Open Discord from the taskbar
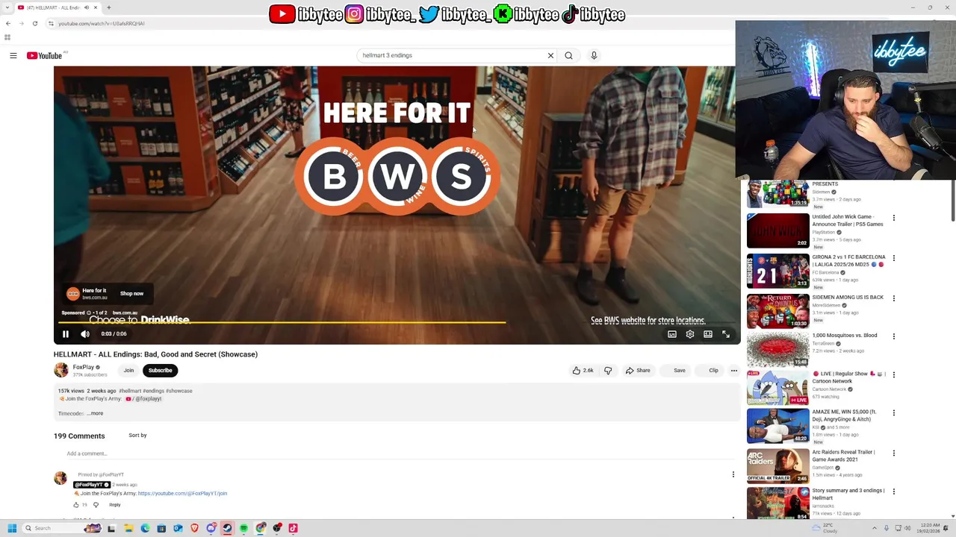This screenshot has width=956, height=537. pos(211,528)
